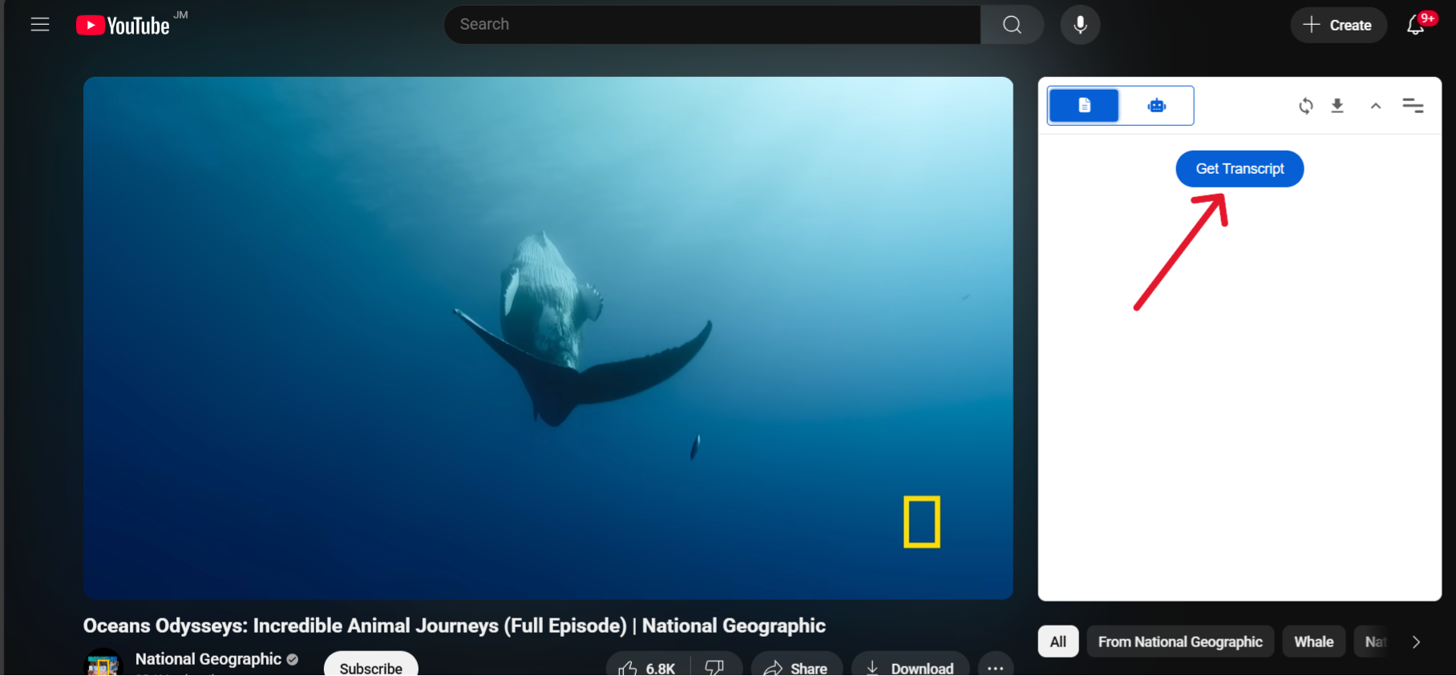Open the transcript panel options menu icon
This screenshot has width=1456, height=676.
click(x=1413, y=106)
